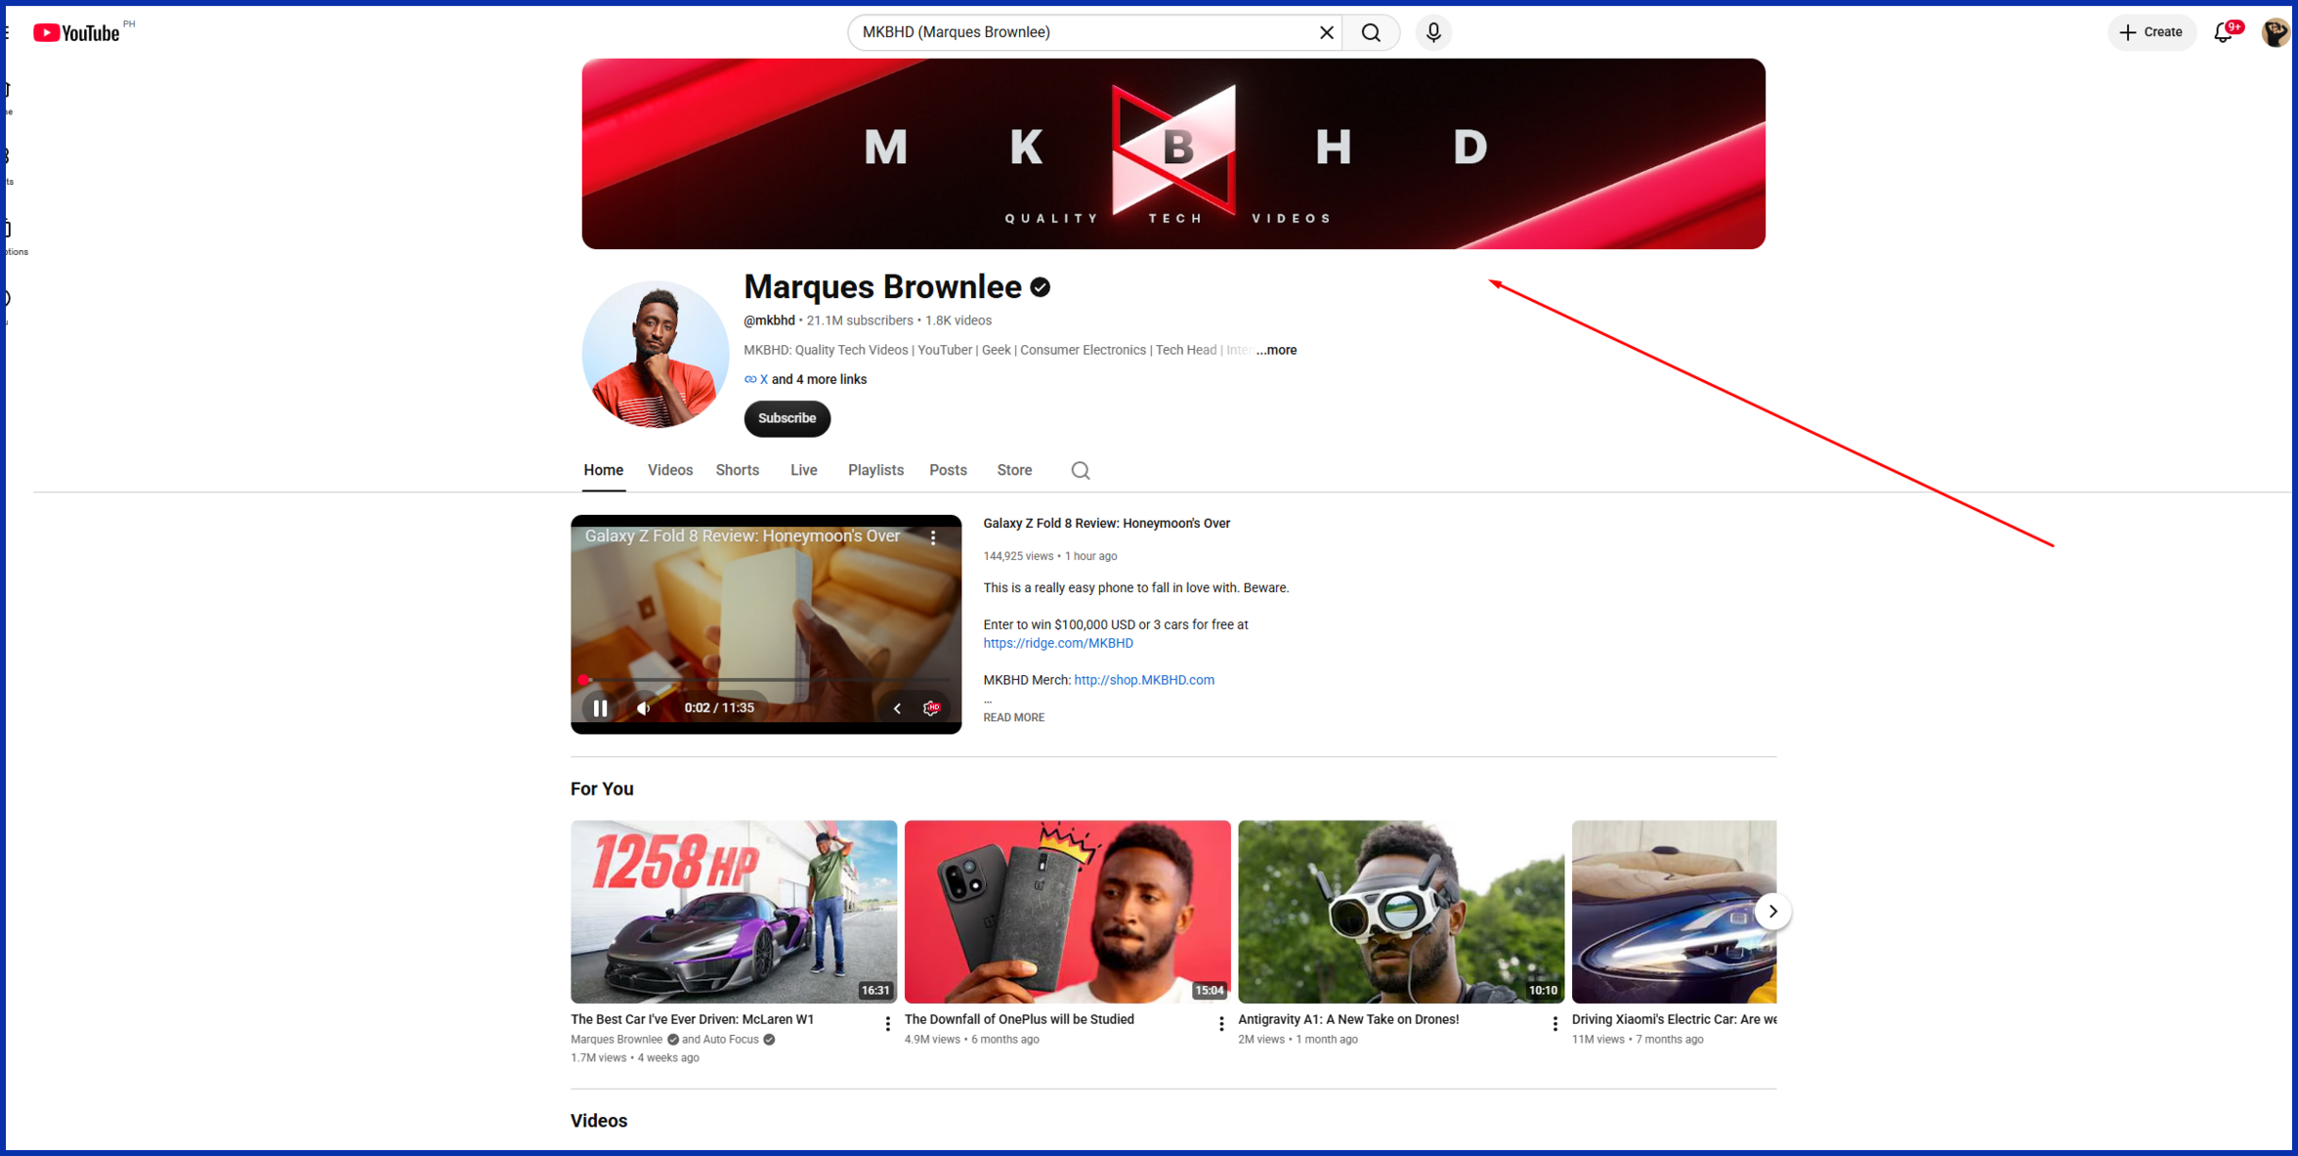
Task: Mute the featured video volume
Action: (x=643, y=707)
